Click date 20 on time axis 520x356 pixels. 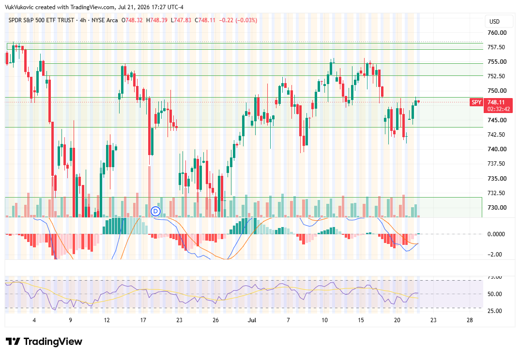397,320
